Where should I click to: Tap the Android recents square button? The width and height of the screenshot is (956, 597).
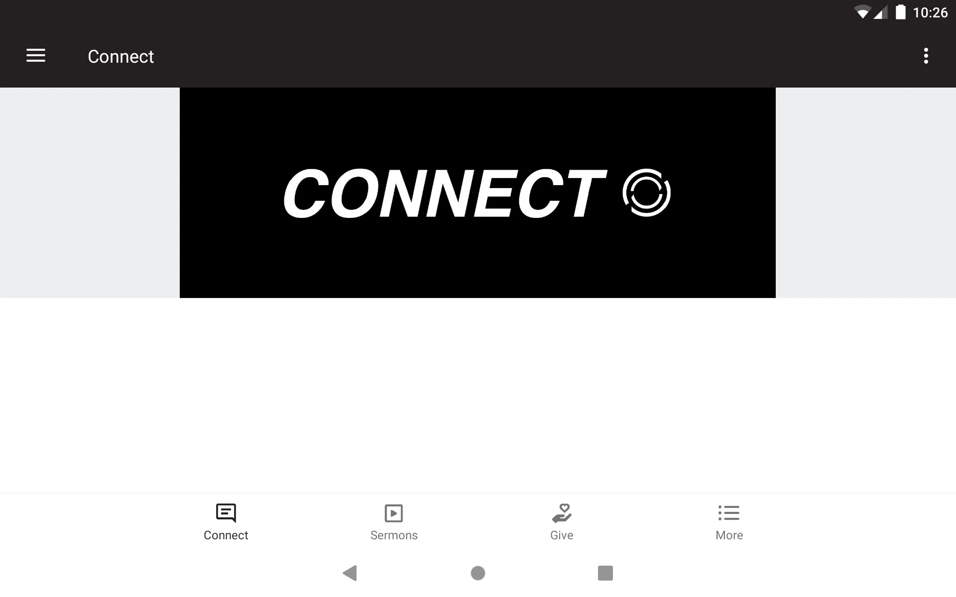click(x=605, y=574)
